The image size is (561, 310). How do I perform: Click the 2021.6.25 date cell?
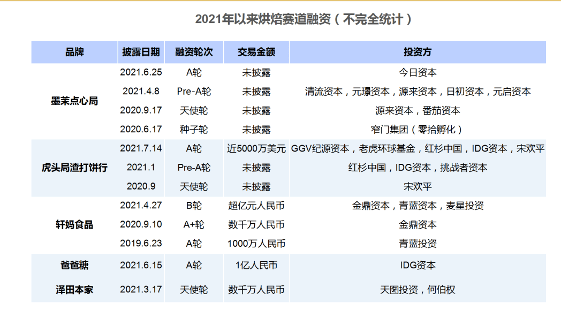(x=141, y=72)
